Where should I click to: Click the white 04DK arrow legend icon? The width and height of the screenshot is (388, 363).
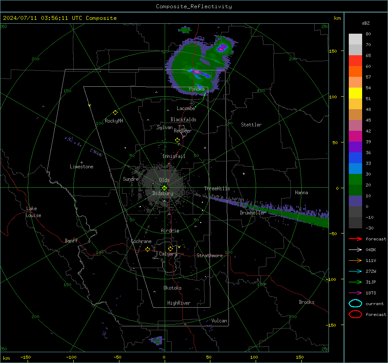(355, 249)
